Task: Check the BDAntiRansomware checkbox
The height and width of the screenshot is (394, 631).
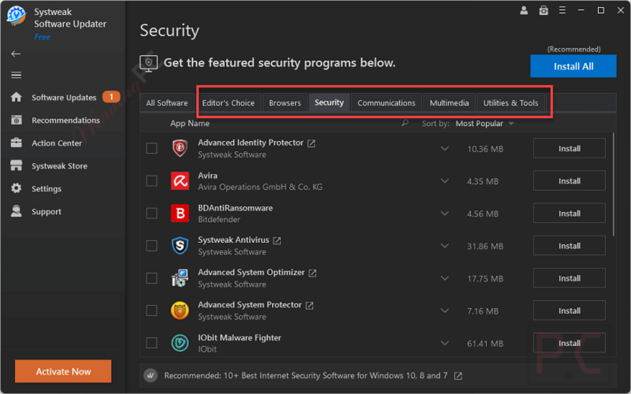Action: (152, 213)
